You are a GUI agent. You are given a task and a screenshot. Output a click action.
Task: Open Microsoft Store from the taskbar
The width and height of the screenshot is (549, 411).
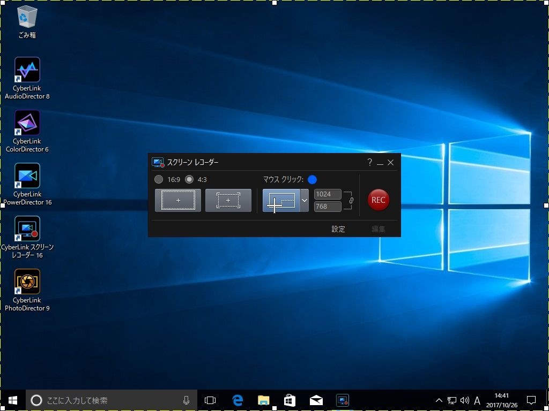coord(290,400)
